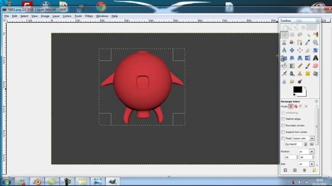This screenshot has height=186, width=332.
Task: Enable Rounded corners option
Action: pyautogui.click(x=283, y=126)
